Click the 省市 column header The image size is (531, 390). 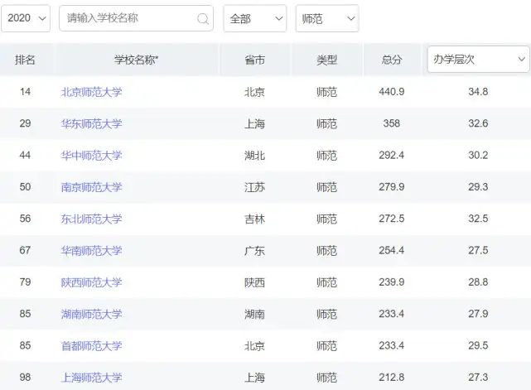[x=254, y=60]
